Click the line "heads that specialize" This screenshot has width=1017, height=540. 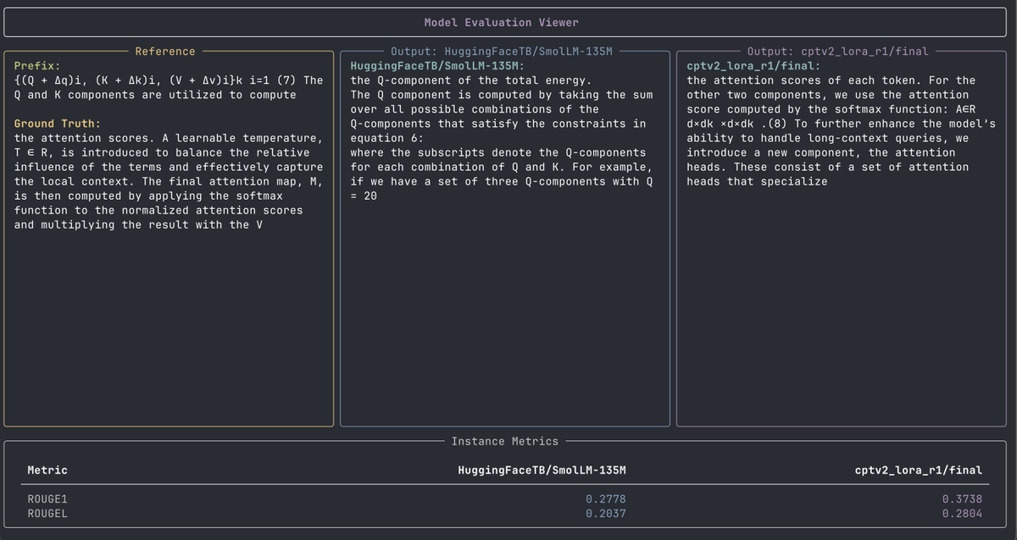[757, 181]
